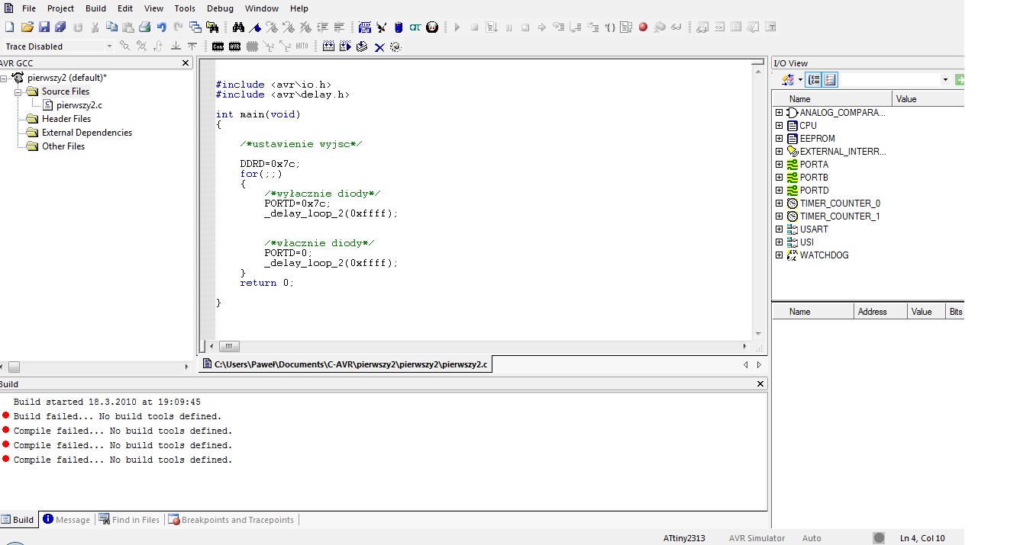Click the red breakpoint circle icon
The height and width of the screenshot is (545, 1020).
[643, 27]
